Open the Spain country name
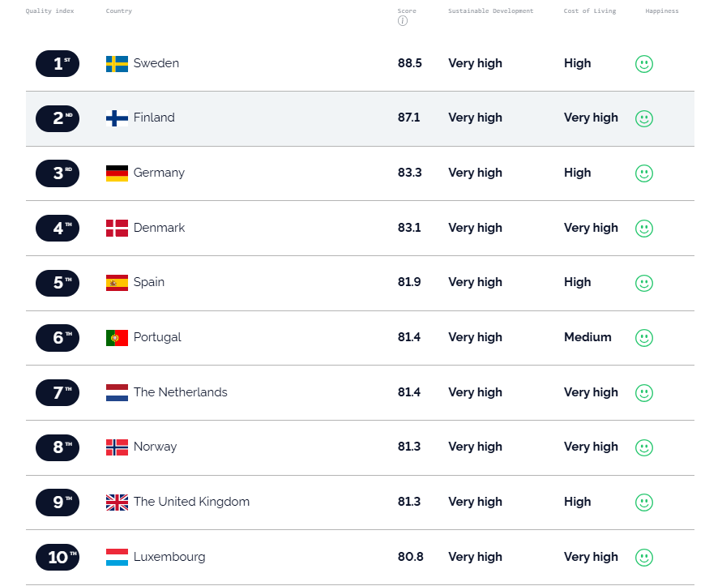The width and height of the screenshot is (705, 586). click(x=149, y=282)
